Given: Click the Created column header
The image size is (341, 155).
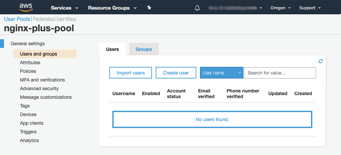Looking at the screenshot, I should tap(303, 93).
